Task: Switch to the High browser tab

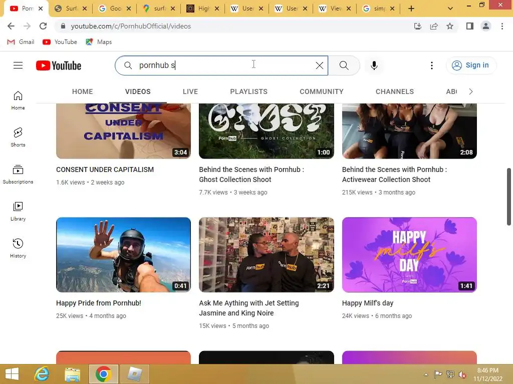Action: 203,8
